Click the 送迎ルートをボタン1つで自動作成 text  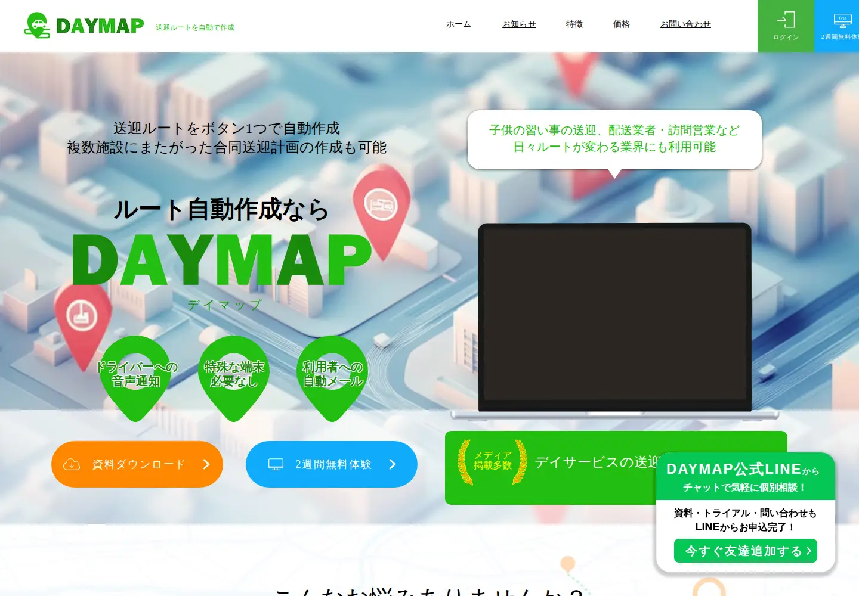tap(227, 128)
